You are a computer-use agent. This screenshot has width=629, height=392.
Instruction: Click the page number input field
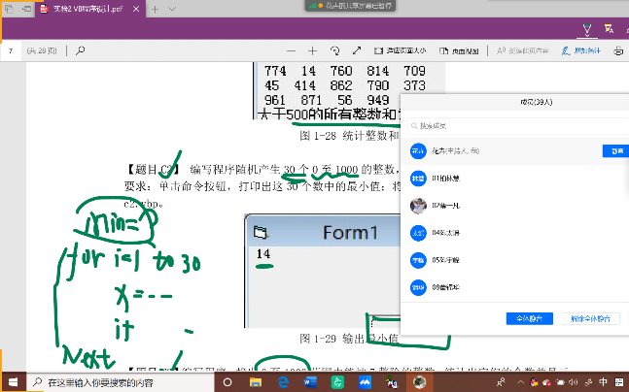tap(11, 50)
